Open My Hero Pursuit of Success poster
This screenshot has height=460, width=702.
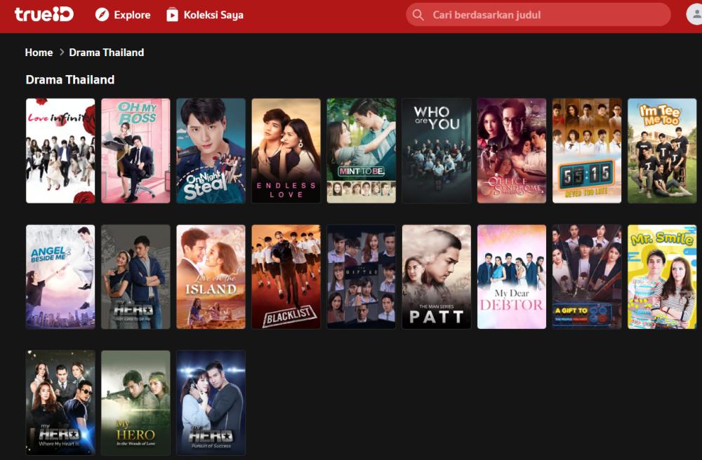coord(211,402)
